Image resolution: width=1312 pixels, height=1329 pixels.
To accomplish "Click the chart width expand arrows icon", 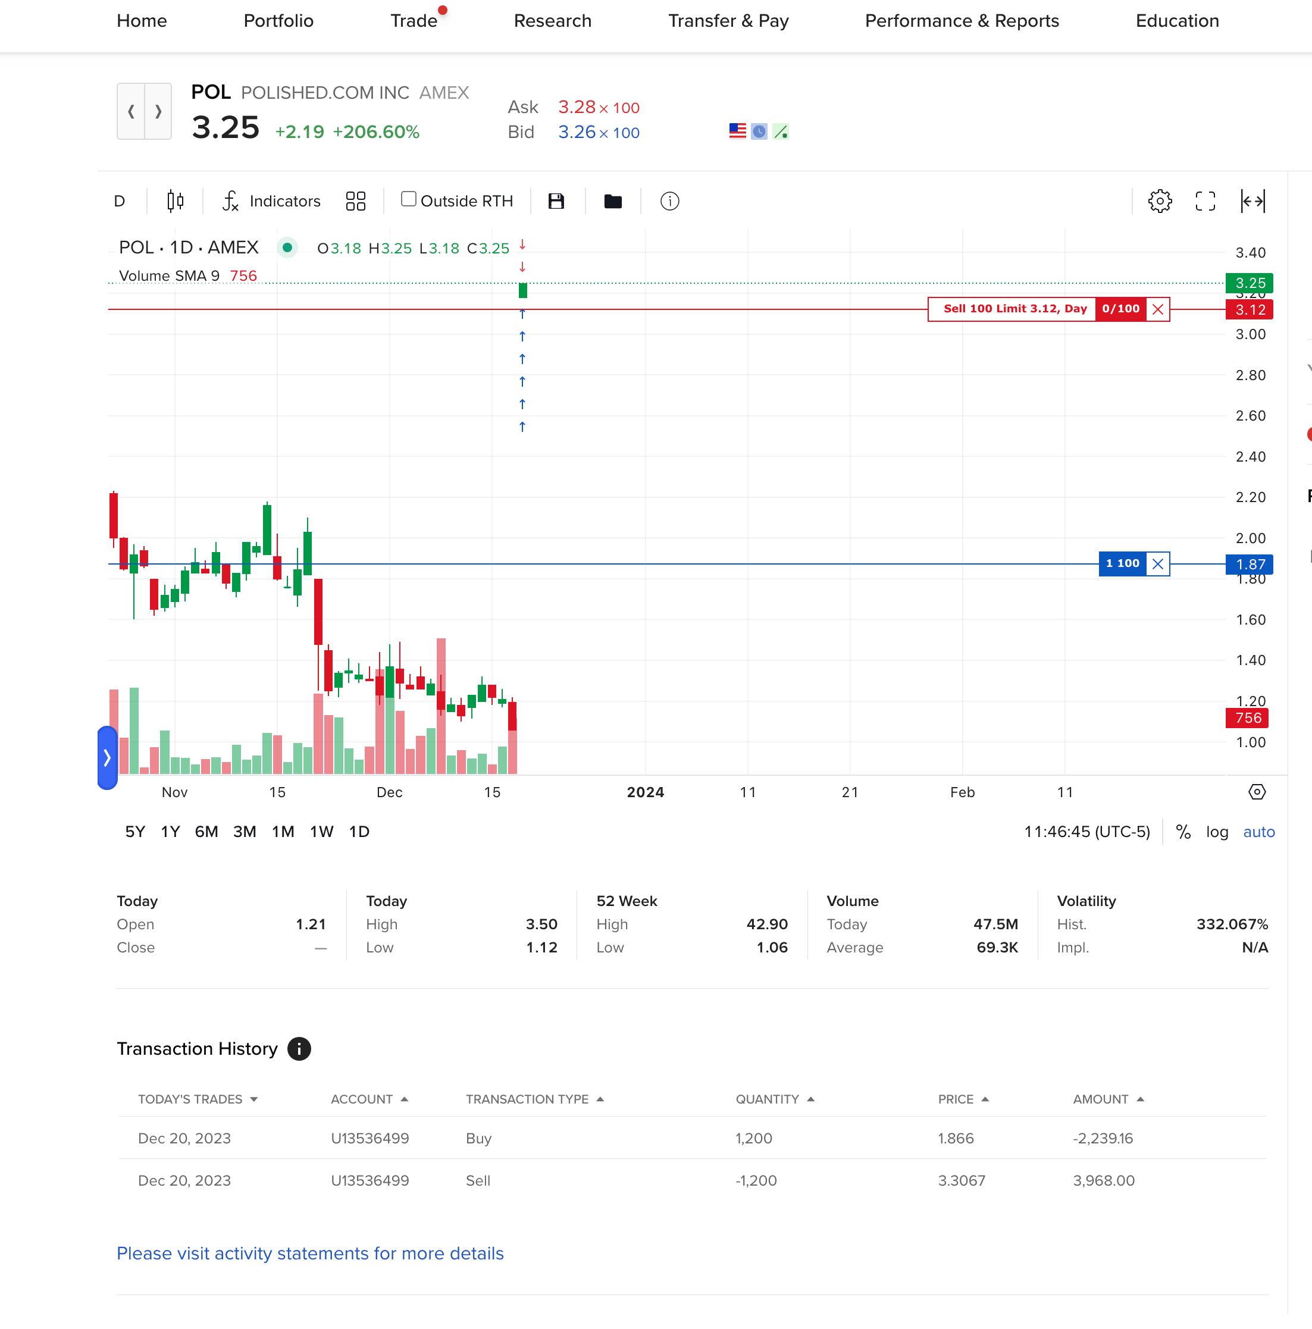I will (1252, 201).
